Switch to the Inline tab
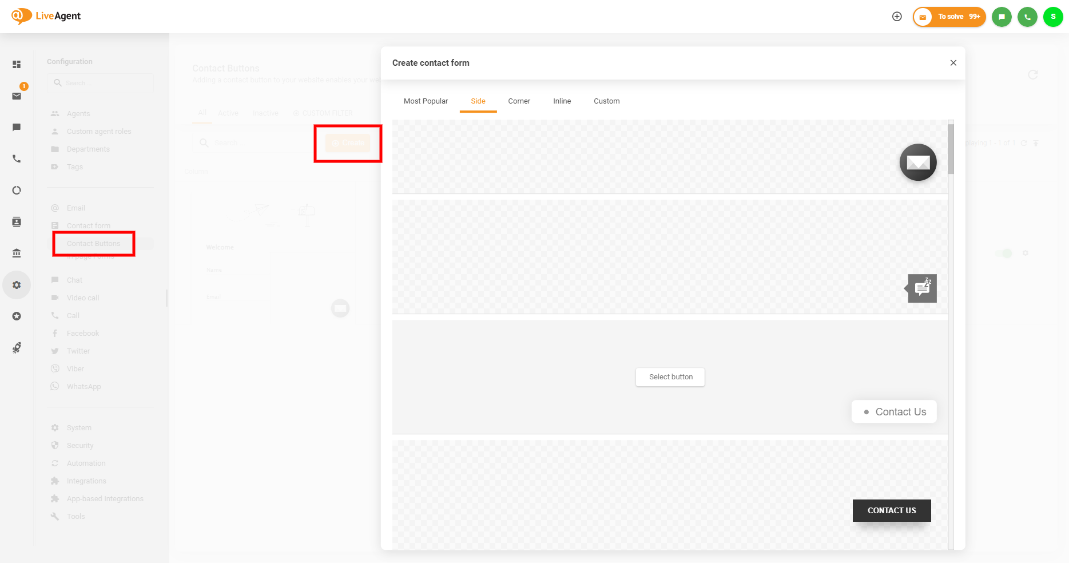The image size is (1069, 563). tap(562, 101)
